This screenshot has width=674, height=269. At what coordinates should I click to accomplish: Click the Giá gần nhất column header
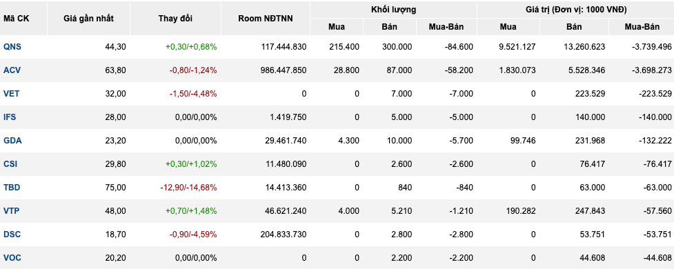coord(88,19)
